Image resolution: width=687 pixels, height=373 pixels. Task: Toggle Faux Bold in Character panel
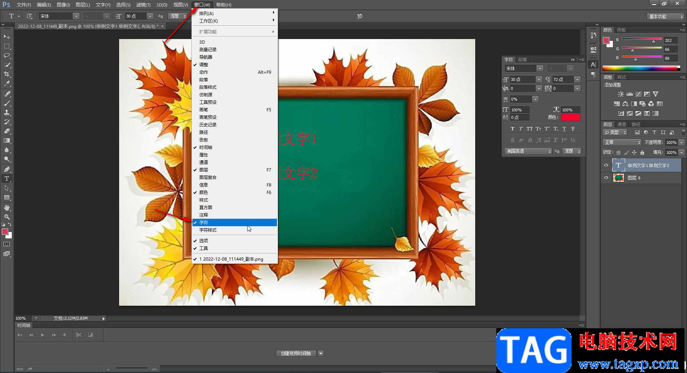[x=512, y=129]
